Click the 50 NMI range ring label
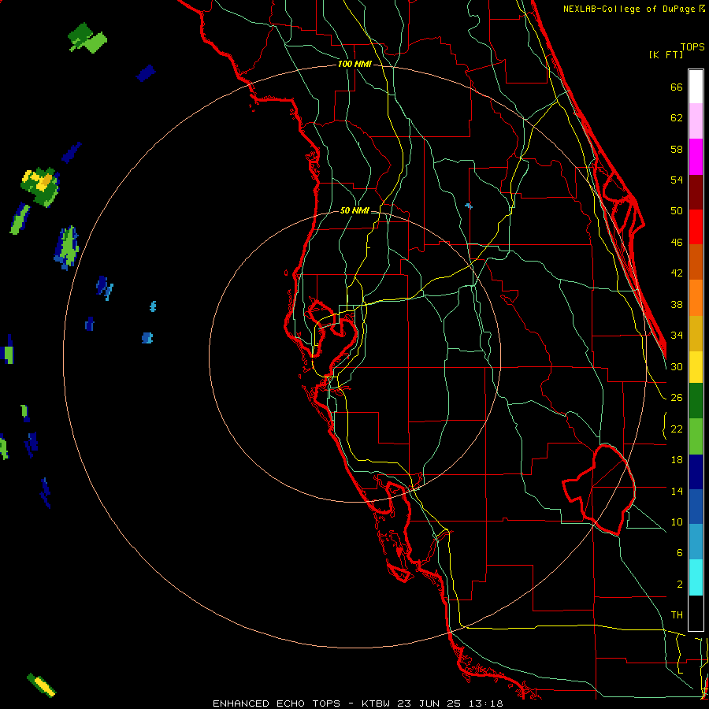Viewport: 709px width, 709px height. [354, 210]
